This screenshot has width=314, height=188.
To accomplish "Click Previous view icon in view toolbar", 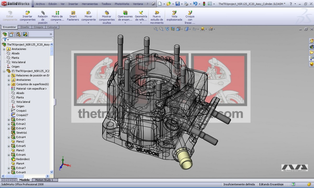I will pyautogui.click(x=167, y=29).
